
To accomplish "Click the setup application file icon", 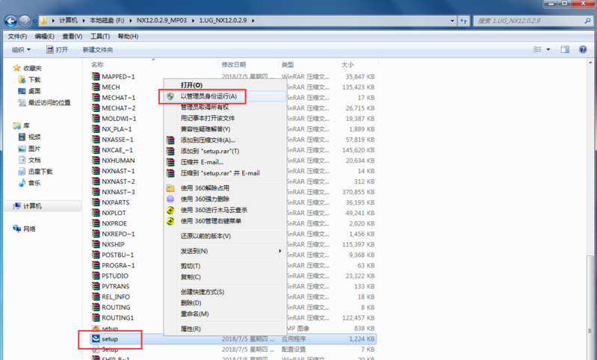I will pos(96,339).
